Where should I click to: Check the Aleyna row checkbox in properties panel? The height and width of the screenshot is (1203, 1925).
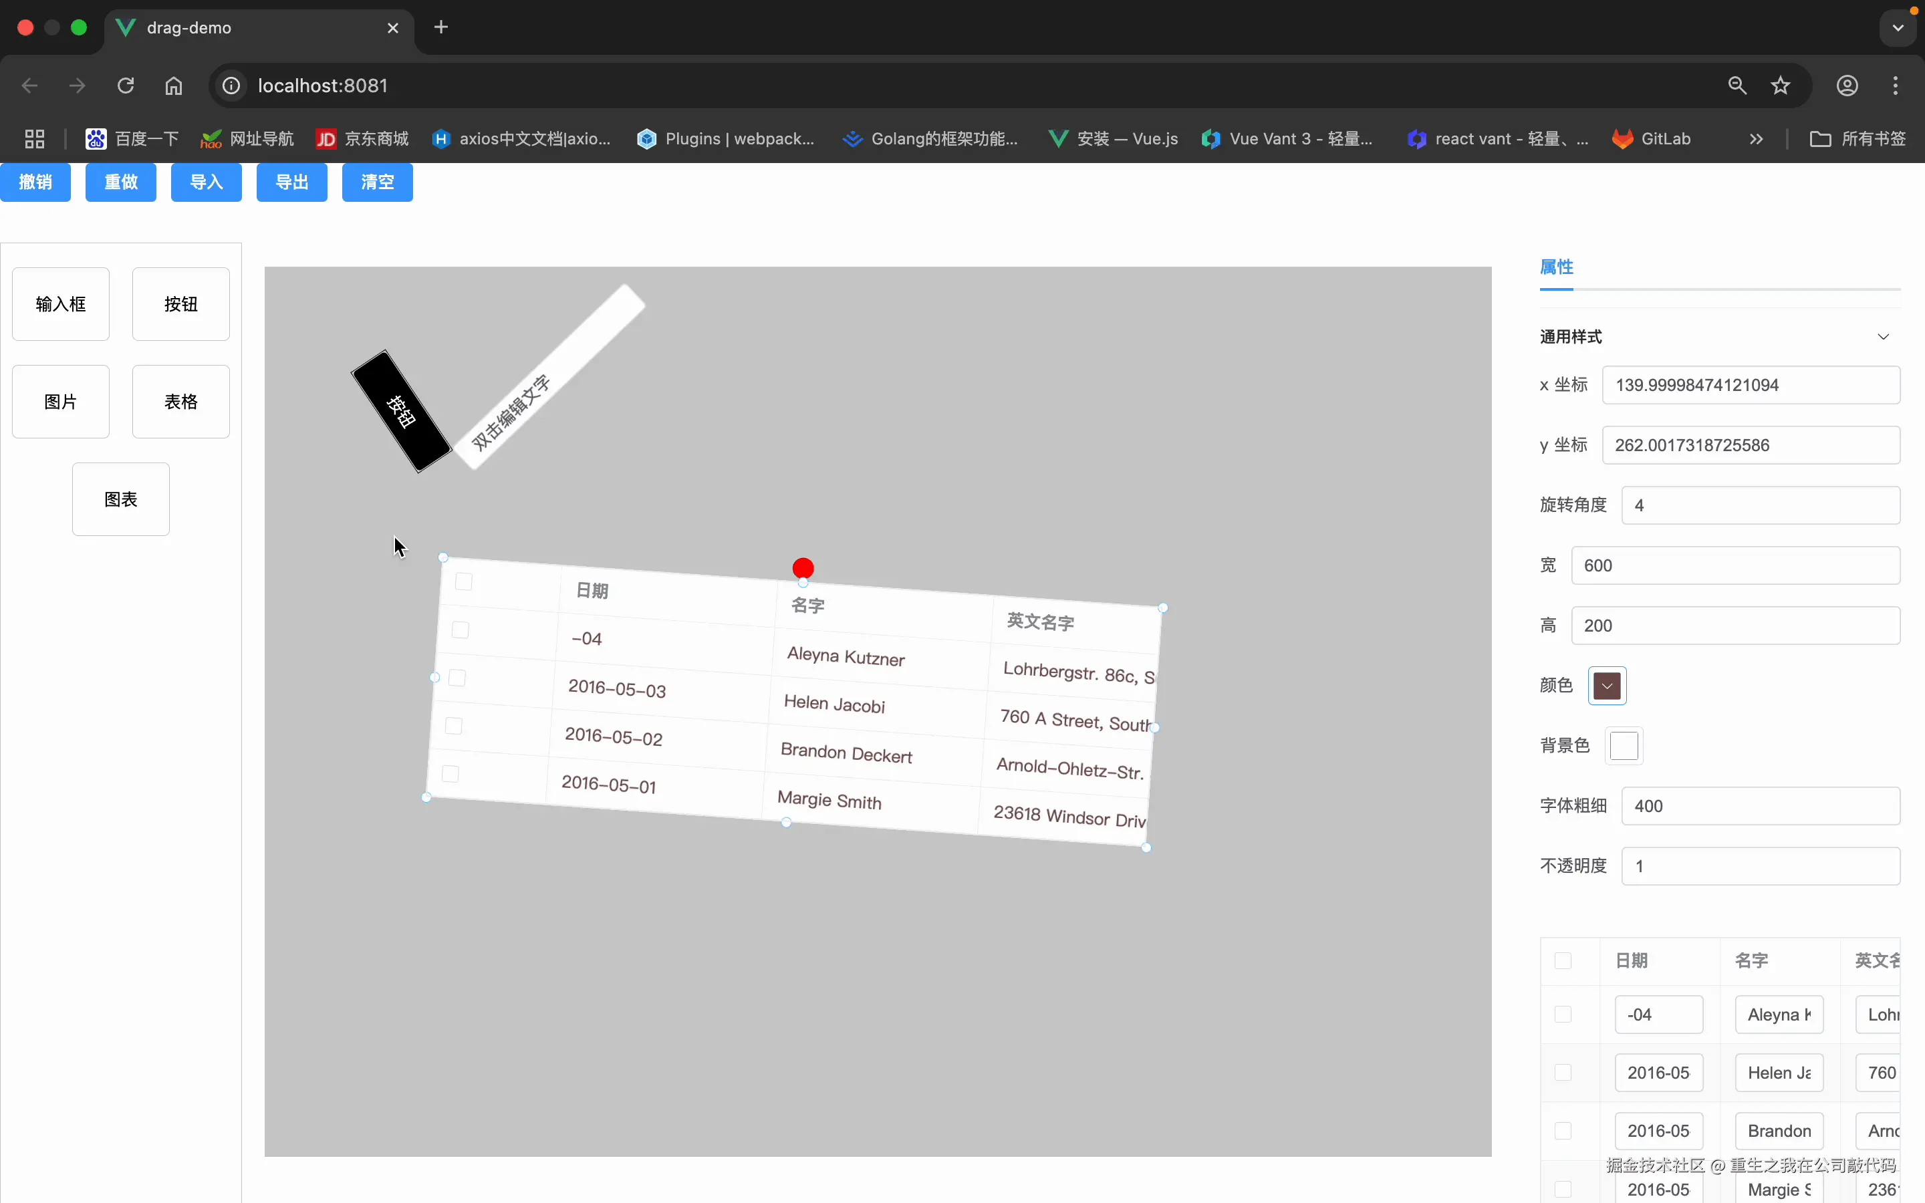click(1562, 1015)
